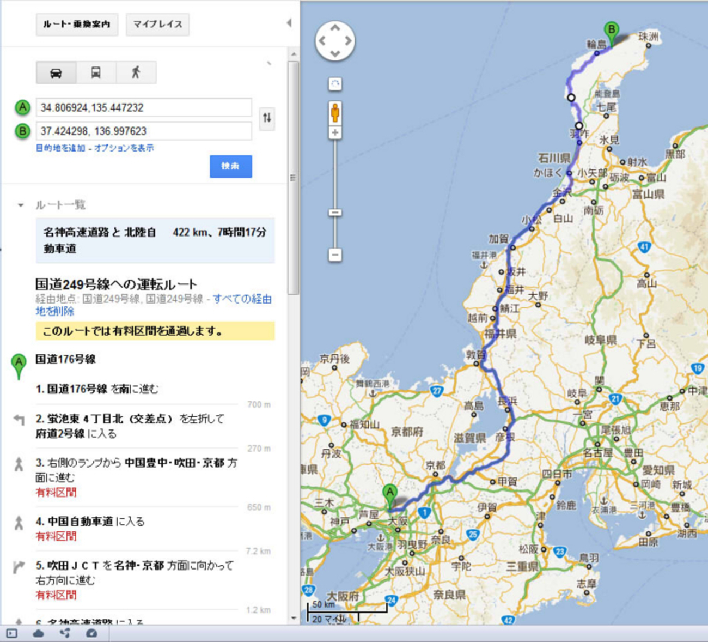
Task: Select the walking mode icon
Action: [x=136, y=72]
